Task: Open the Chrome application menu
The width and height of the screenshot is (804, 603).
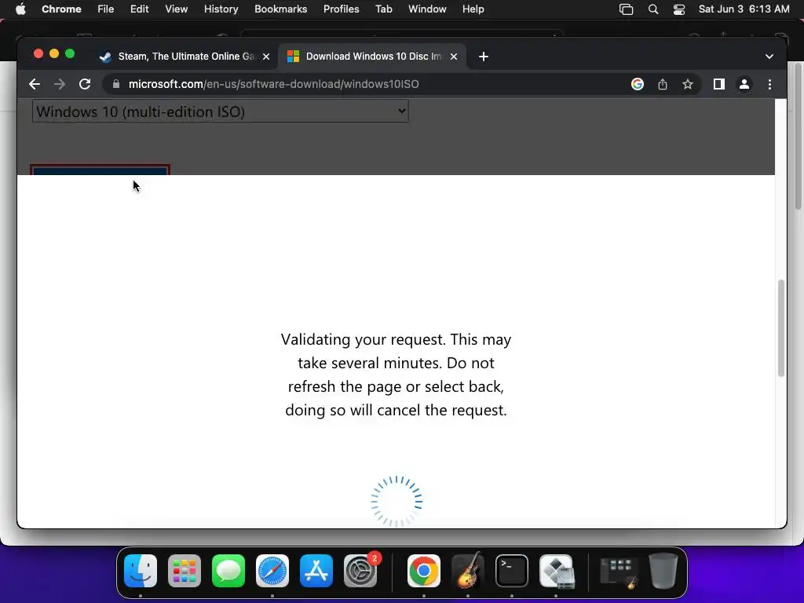Action: pyautogui.click(x=61, y=9)
